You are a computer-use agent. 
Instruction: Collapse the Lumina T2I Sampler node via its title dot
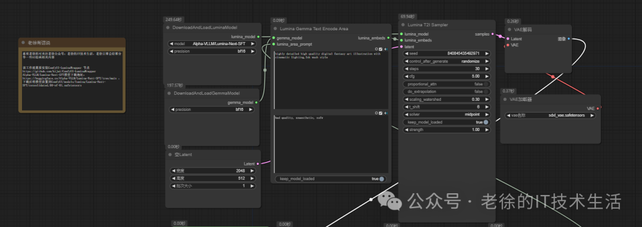click(403, 25)
